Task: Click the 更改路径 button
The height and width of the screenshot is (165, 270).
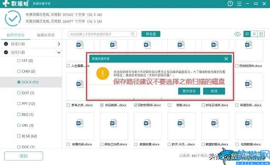Action: tap(189, 91)
